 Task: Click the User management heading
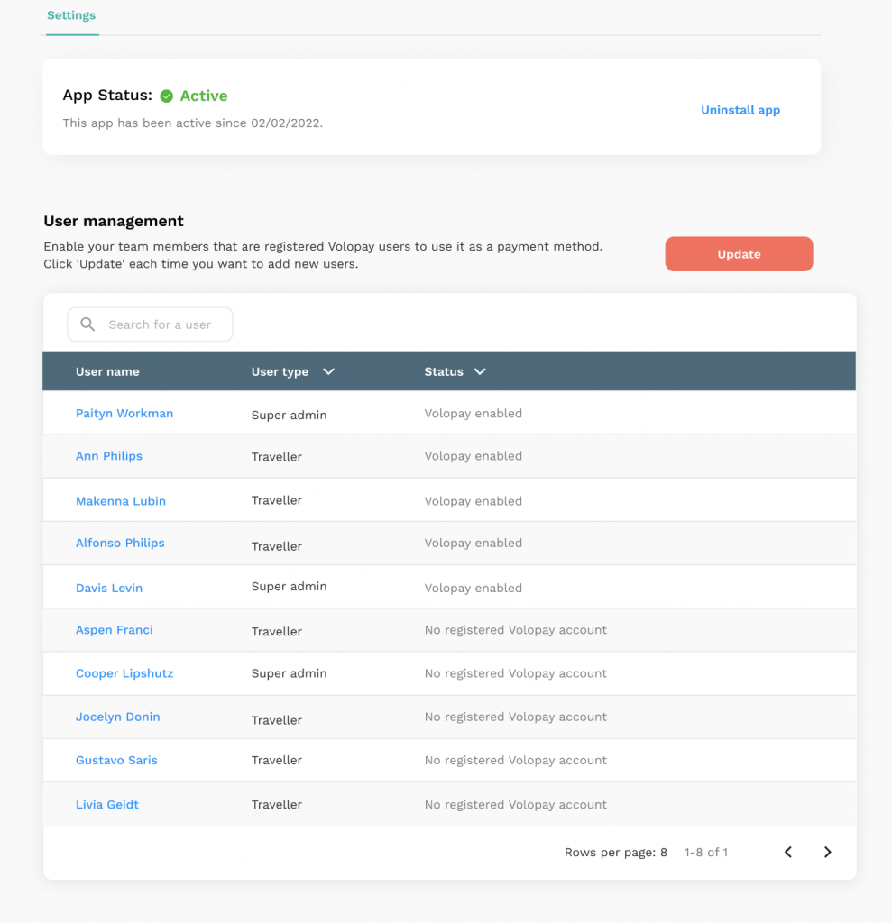pyautogui.click(x=114, y=221)
